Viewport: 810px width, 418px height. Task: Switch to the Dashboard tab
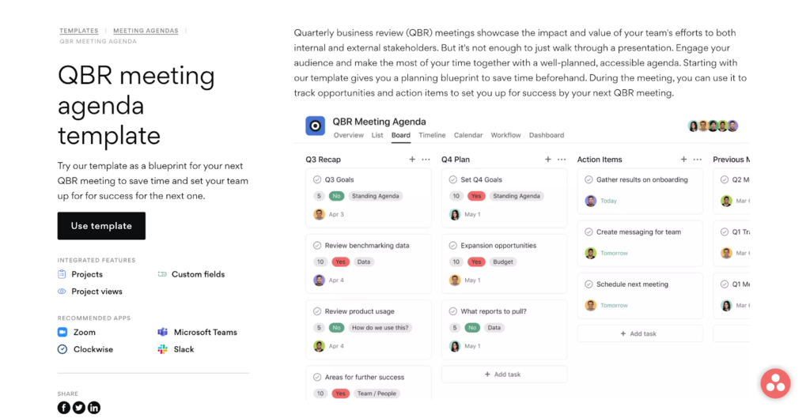[547, 135]
